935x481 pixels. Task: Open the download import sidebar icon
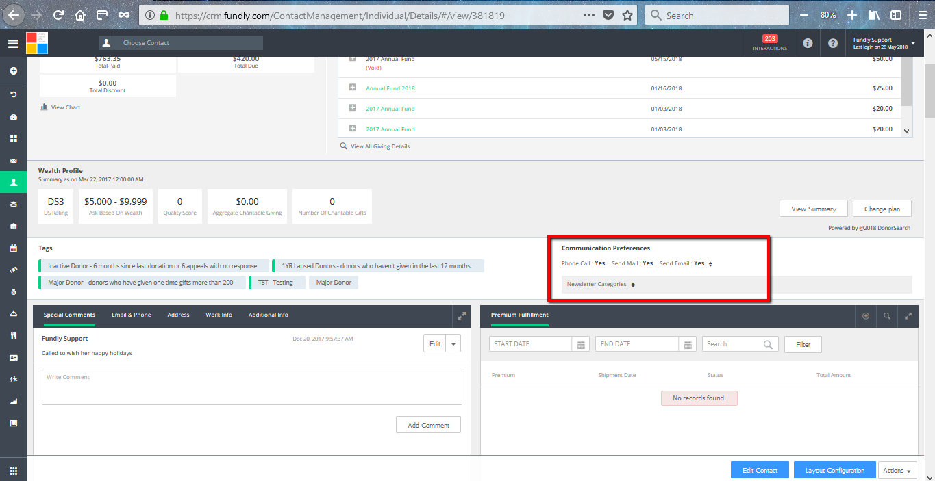[13, 314]
